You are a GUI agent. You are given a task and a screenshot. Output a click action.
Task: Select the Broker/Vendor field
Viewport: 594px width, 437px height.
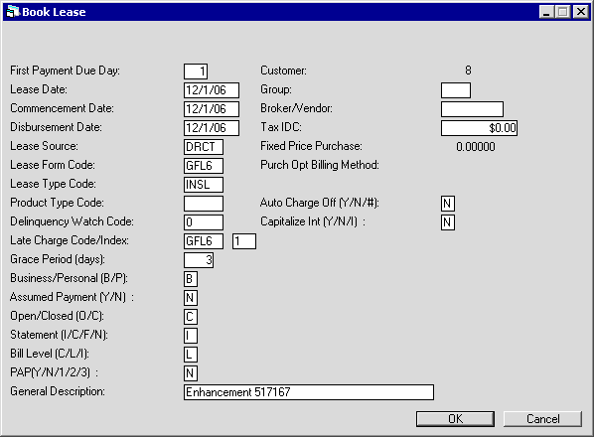pos(472,109)
